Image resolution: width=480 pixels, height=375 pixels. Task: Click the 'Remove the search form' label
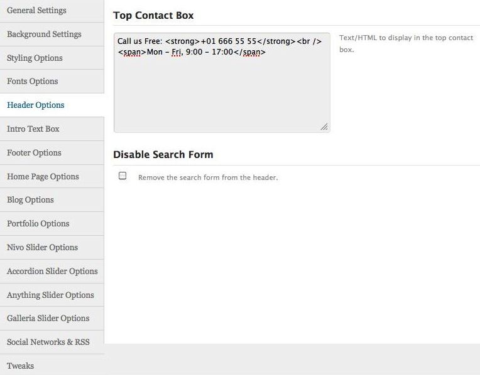pos(208,177)
